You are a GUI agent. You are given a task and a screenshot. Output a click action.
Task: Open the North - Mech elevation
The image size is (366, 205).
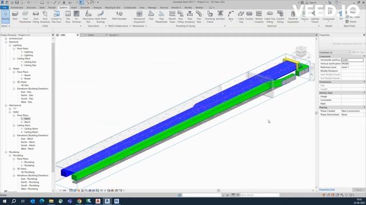(28, 142)
